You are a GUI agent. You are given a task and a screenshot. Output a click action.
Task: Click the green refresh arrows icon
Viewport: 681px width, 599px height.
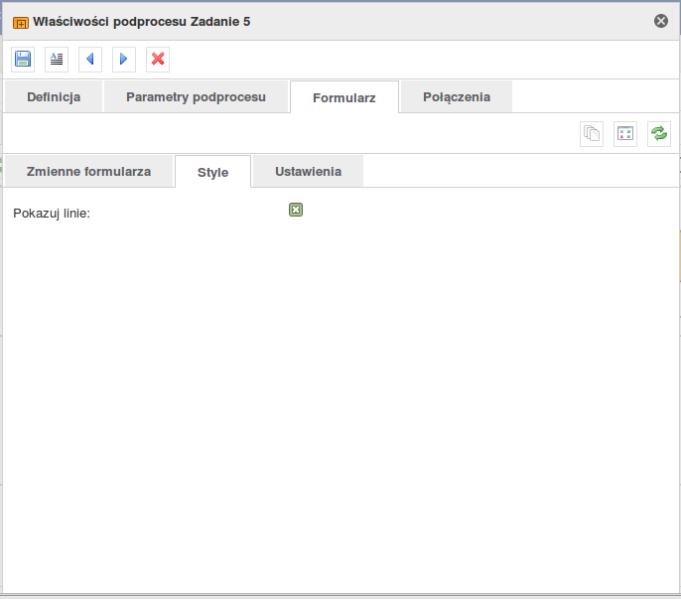(659, 133)
